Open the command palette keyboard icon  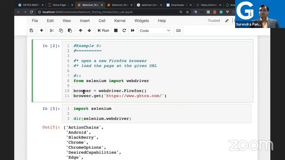[179, 31]
